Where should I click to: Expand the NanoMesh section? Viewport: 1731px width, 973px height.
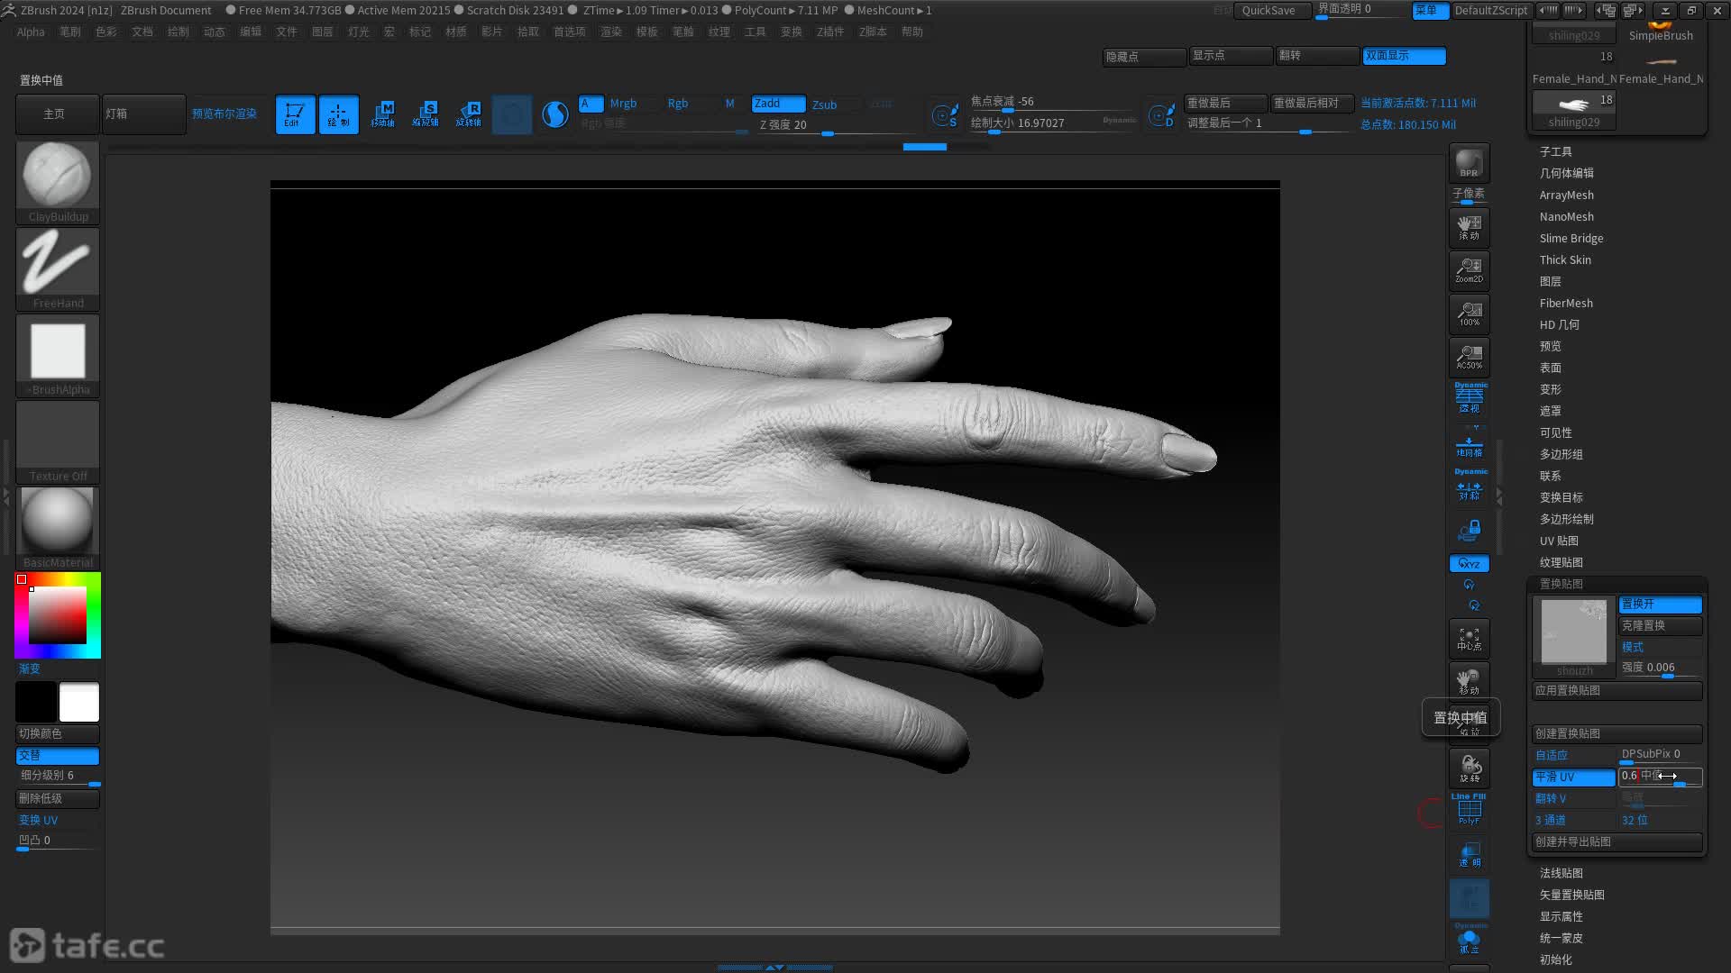(x=1567, y=216)
